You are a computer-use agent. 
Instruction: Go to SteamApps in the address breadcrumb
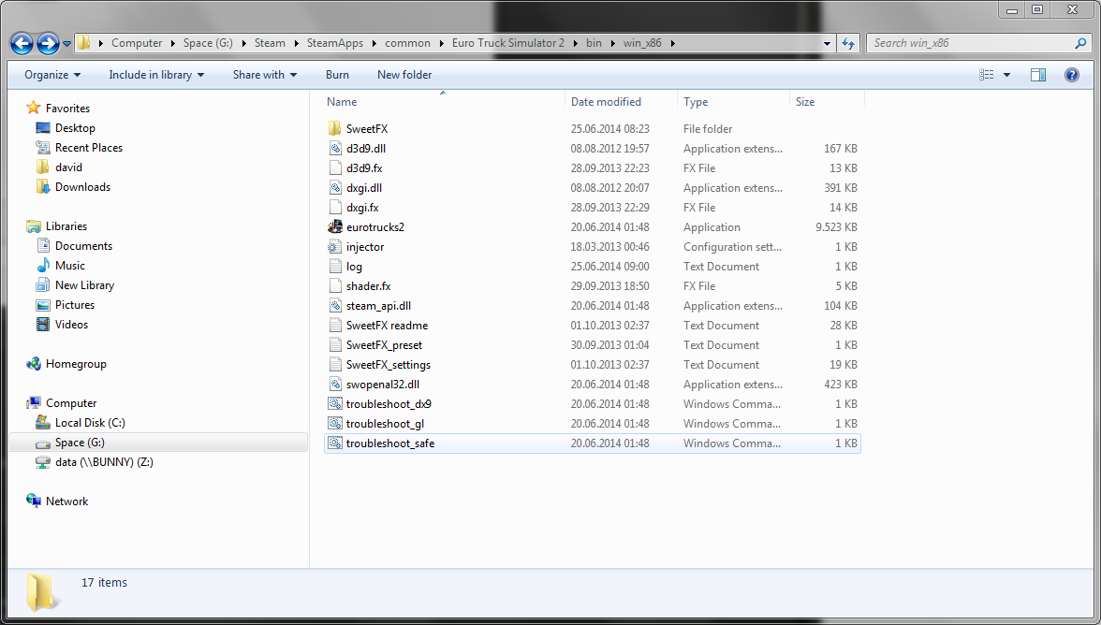(x=335, y=43)
